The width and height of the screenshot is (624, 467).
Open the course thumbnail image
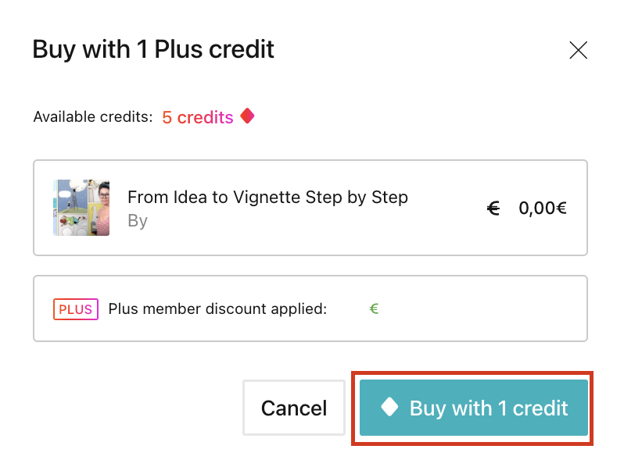click(81, 208)
